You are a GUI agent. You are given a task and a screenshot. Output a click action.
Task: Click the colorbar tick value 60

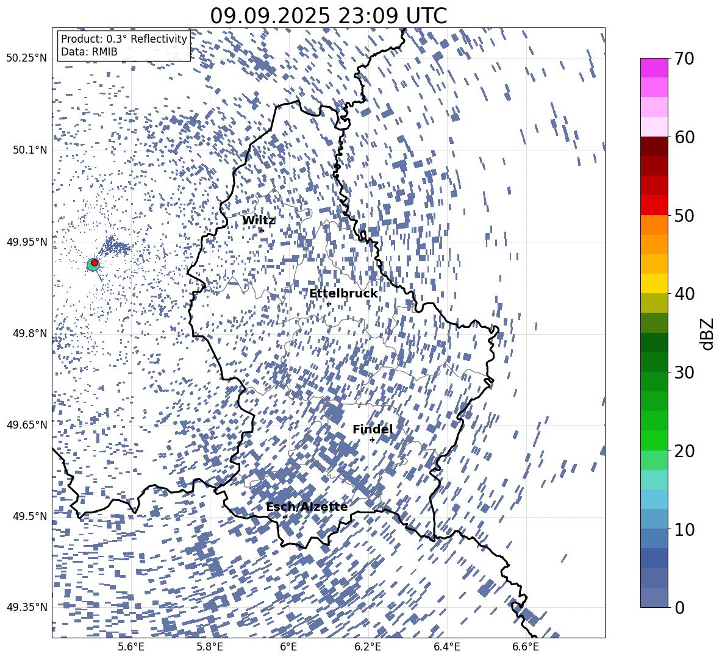point(684,137)
